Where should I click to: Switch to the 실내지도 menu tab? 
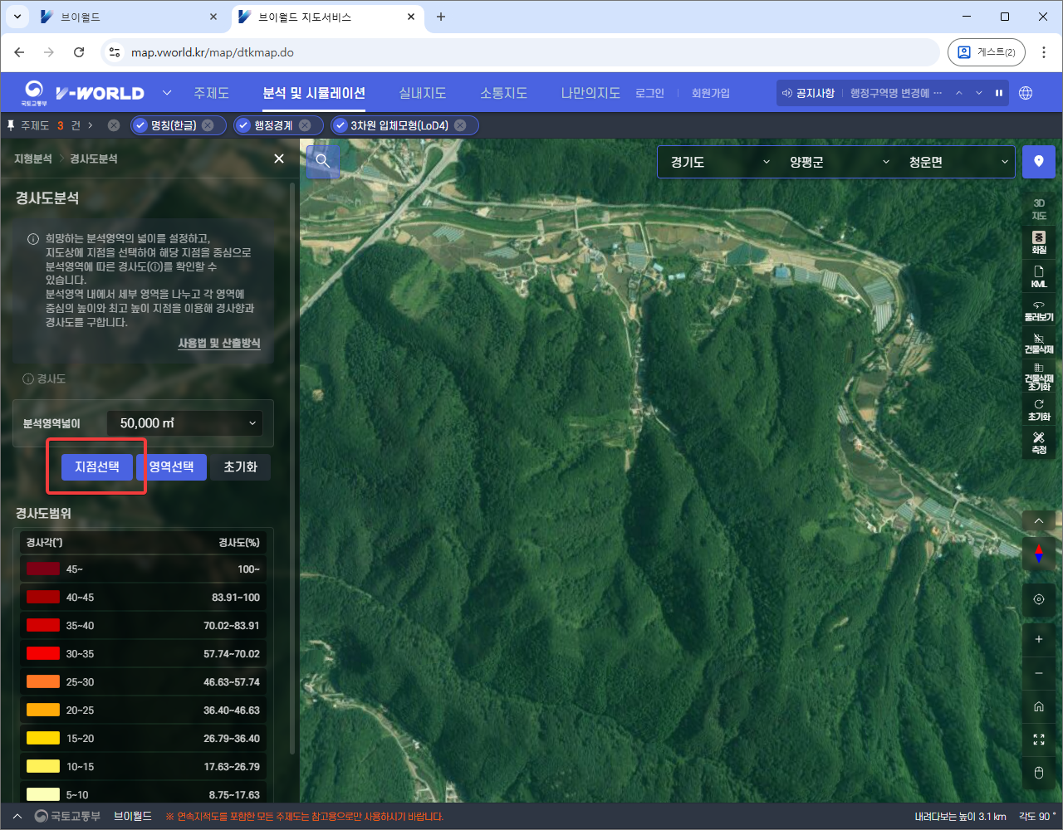(x=422, y=93)
